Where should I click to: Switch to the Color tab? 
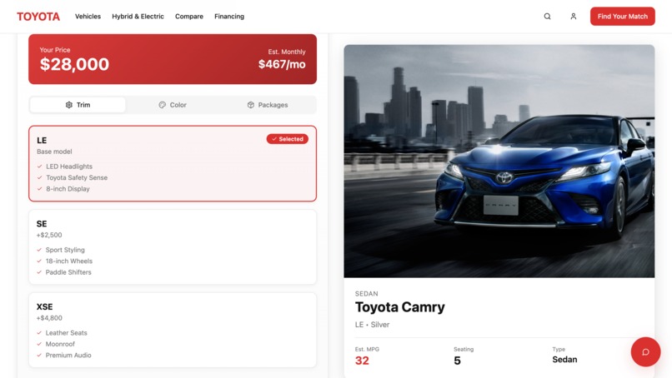point(173,105)
